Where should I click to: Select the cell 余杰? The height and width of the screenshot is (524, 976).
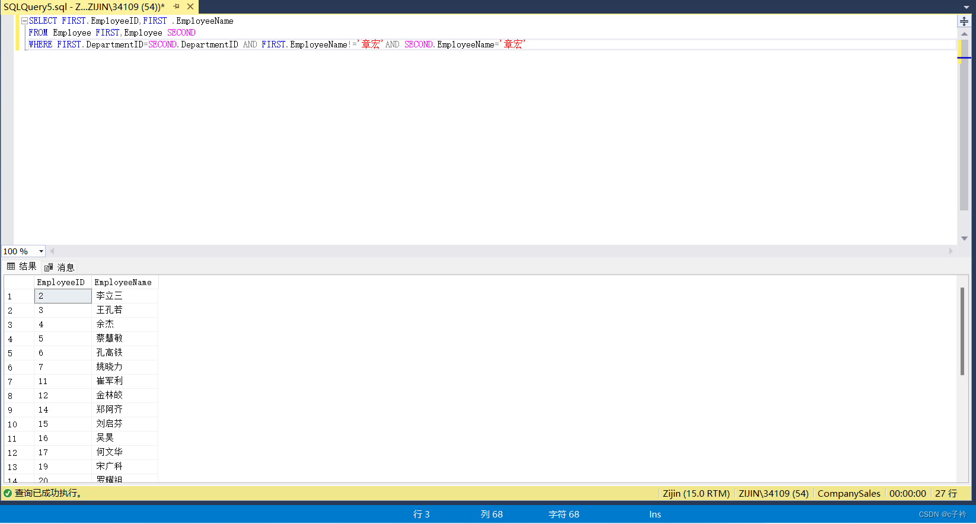125,324
